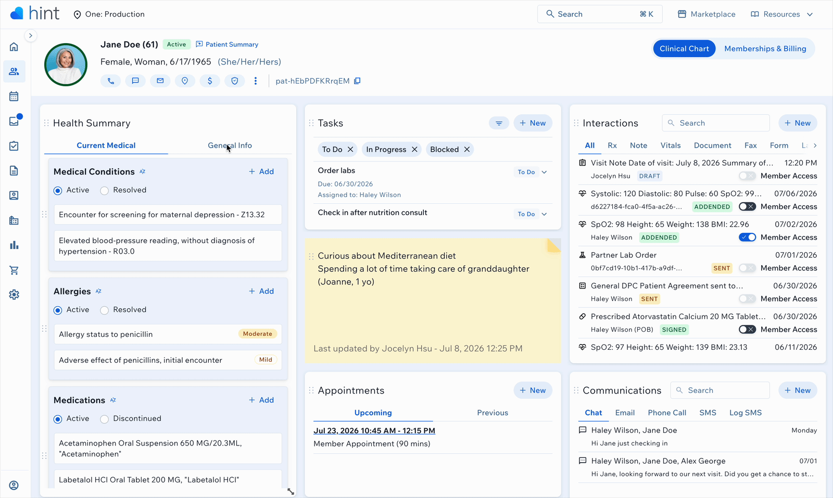Click the phone icon under Jane Doe
833x498 pixels.
point(111,81)
